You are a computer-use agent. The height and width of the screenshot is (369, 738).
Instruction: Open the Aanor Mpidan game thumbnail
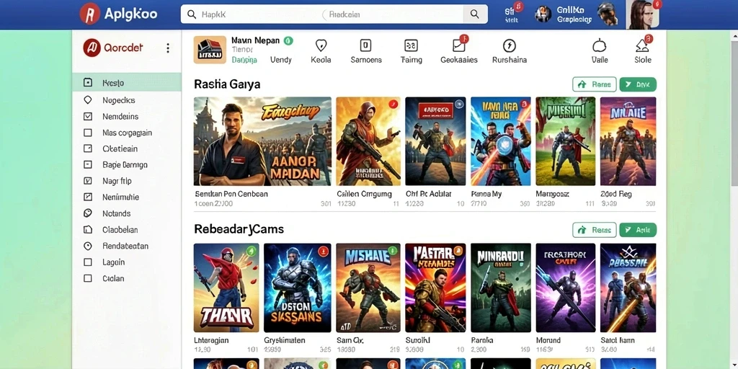262,141
